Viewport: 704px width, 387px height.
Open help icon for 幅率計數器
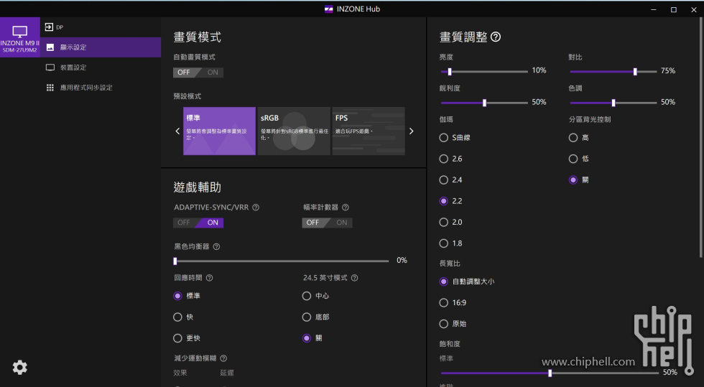coord(346,208)
